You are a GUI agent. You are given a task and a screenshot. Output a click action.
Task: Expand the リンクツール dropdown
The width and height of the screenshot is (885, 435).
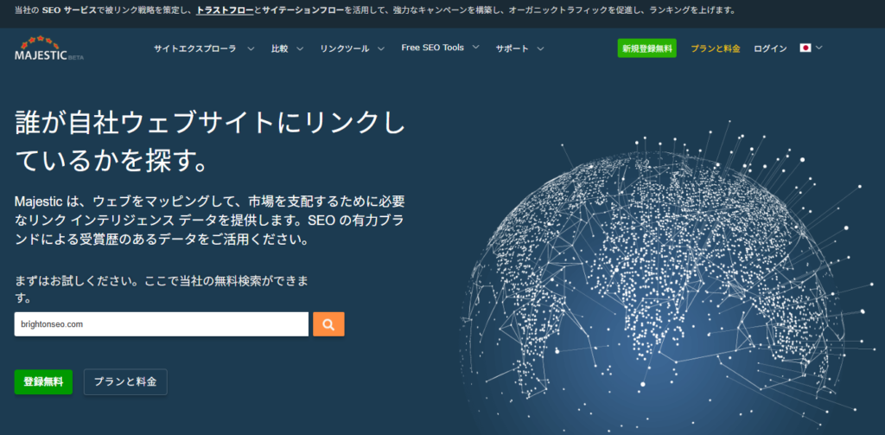pos(351,48)
